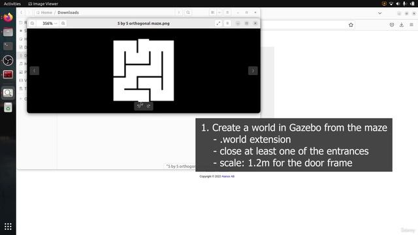The height and width of the screenshot is (235, 418).
Task: Rotate image counterclockwise
Action: [x=139, y=106]
